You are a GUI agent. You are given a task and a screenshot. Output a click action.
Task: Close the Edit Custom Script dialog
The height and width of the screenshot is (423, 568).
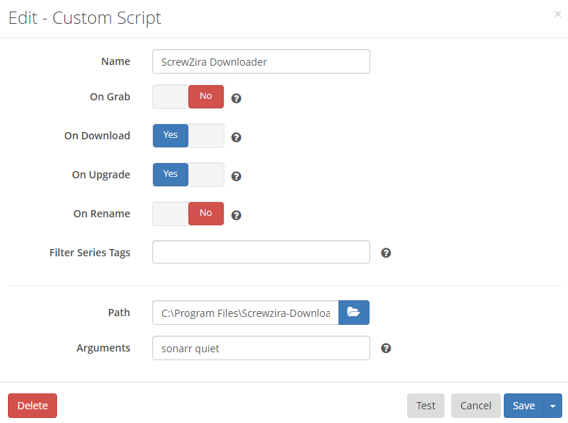(x=557, y=14)
